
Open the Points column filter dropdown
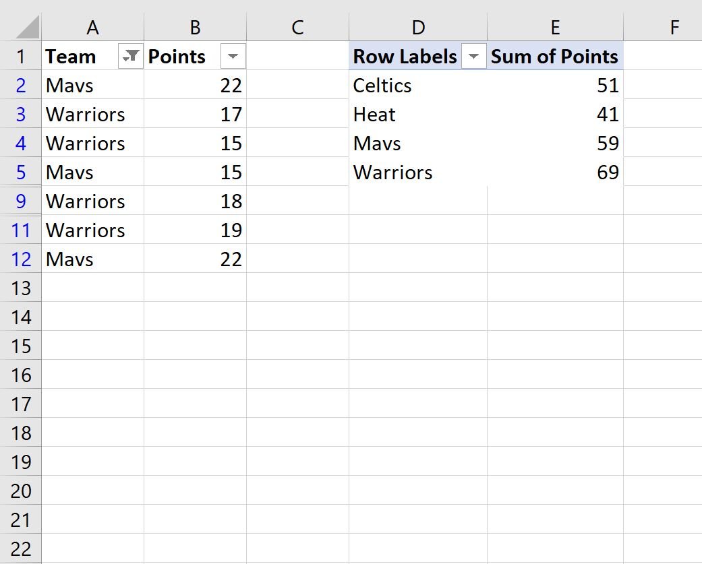(233, 56)
